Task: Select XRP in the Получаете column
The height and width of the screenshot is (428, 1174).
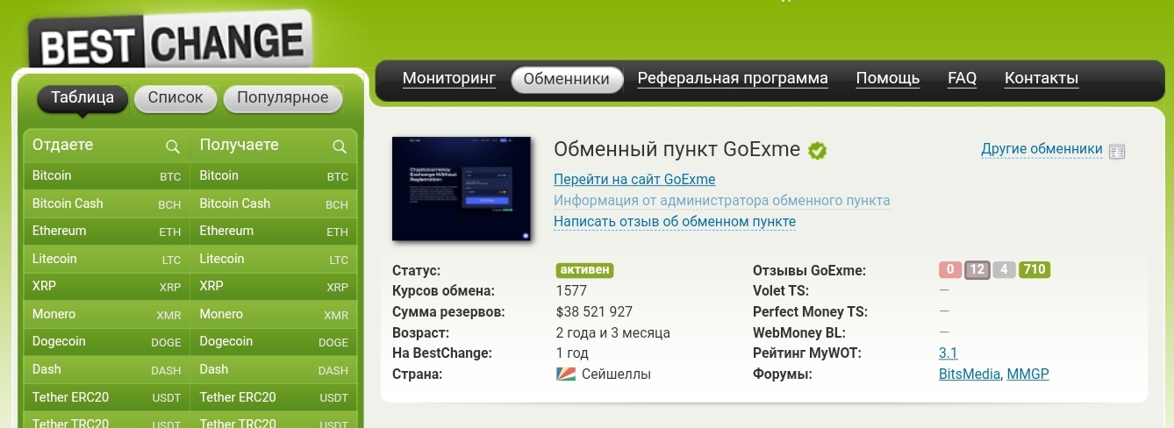Action: (x=274, y=287)
